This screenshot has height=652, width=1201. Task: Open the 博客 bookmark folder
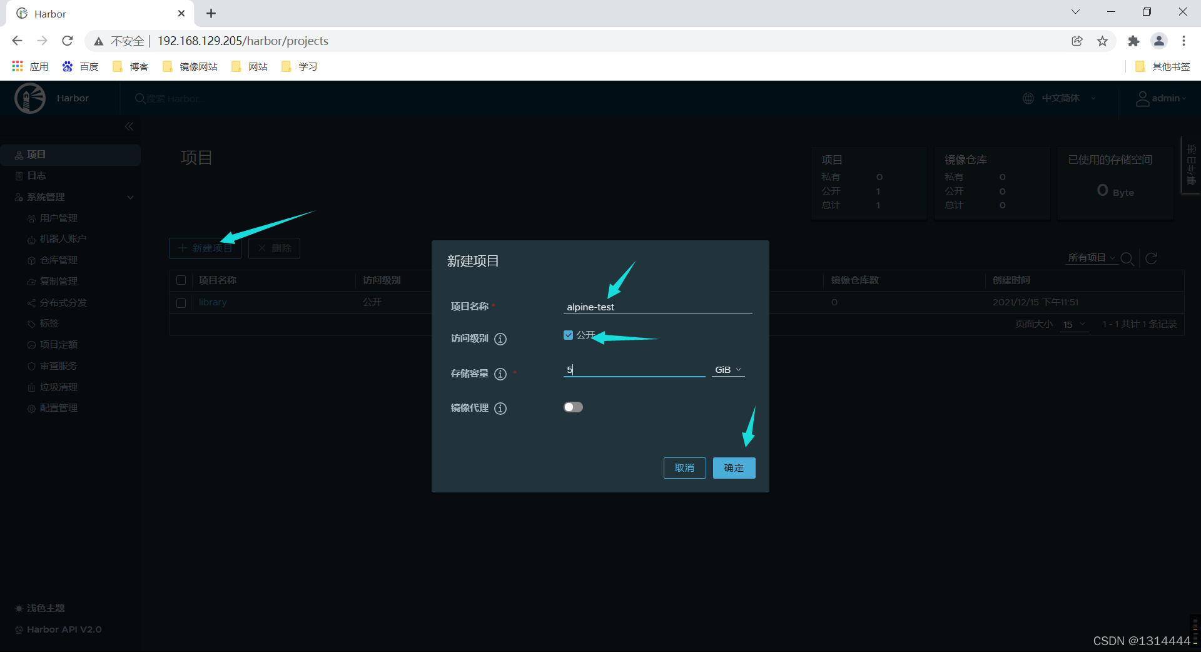(x=130, y=66)
